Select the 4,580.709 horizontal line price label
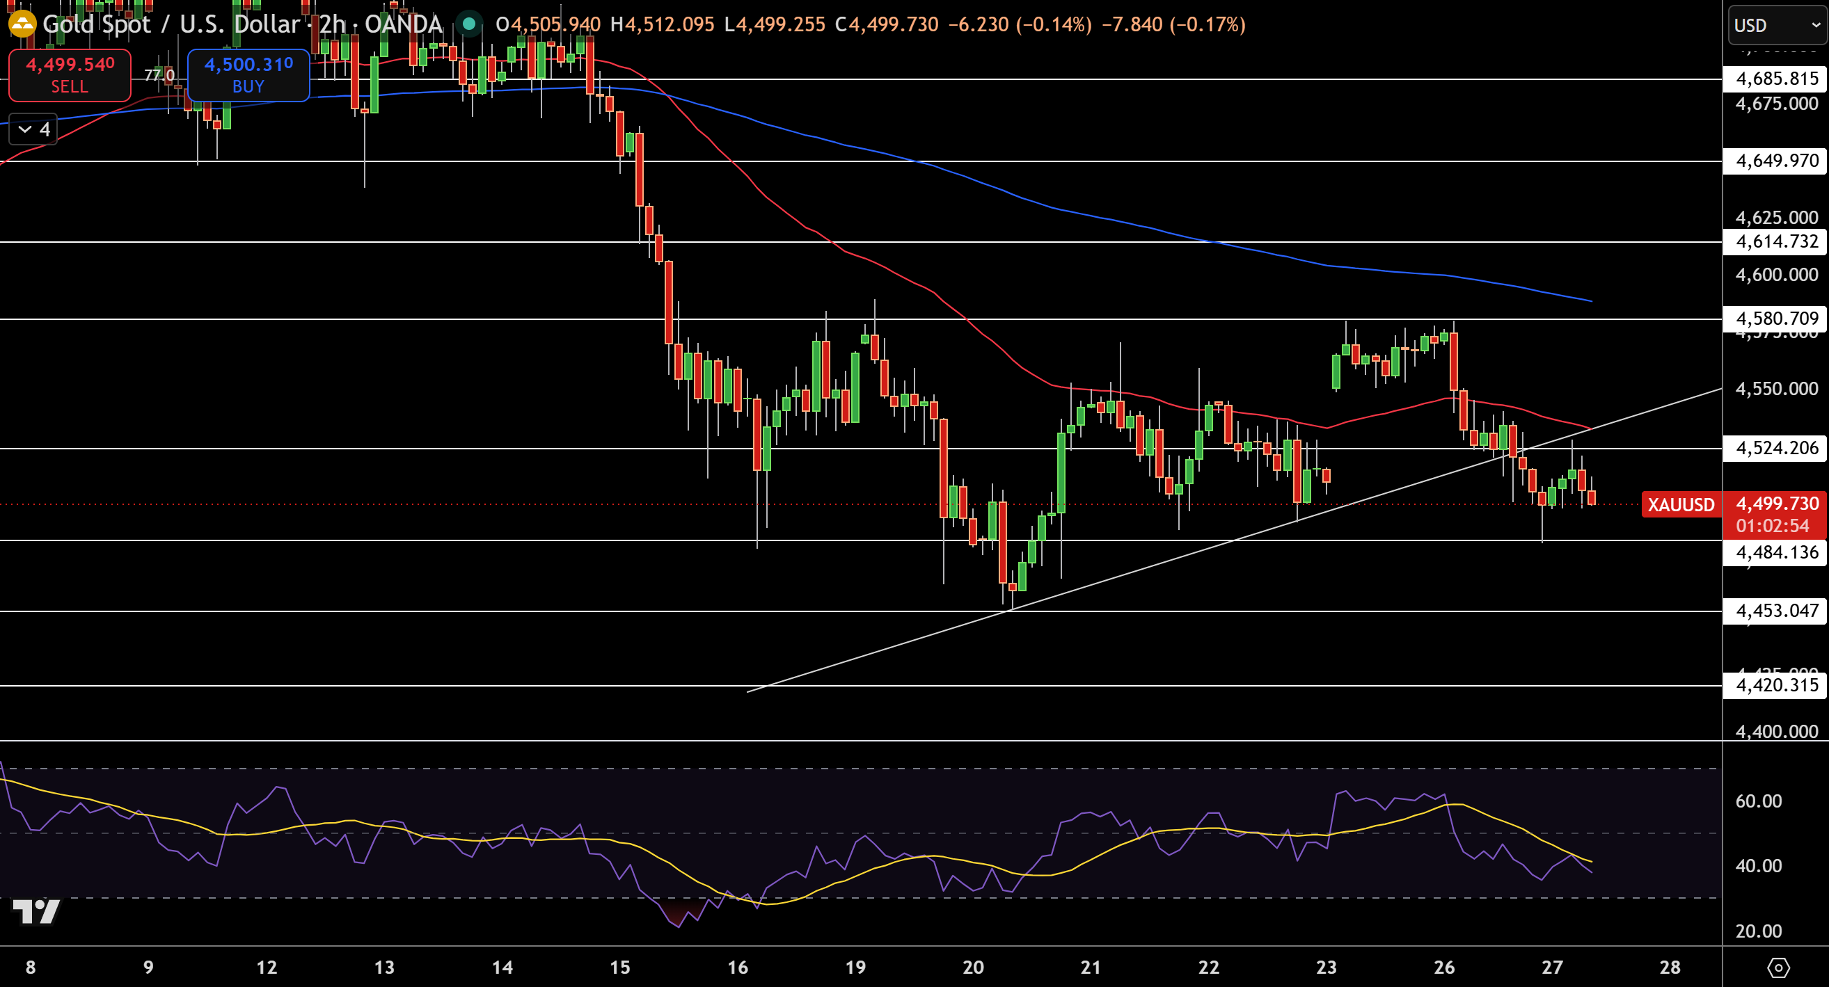The image size is (1829, 987). [1775, 318]
